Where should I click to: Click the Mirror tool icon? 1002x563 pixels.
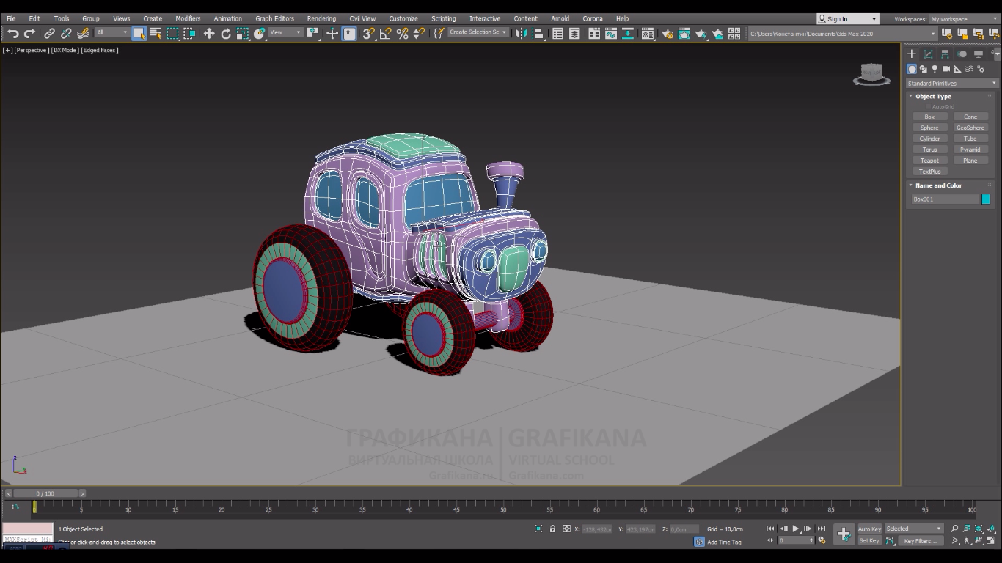tap(522, 34)
